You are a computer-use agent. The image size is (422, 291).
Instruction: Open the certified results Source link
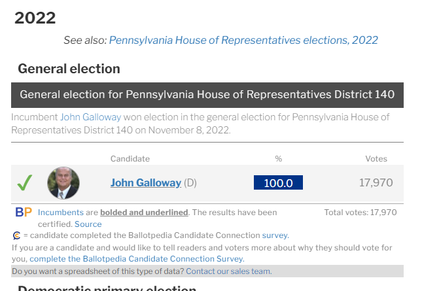click(x=88, y=224)
